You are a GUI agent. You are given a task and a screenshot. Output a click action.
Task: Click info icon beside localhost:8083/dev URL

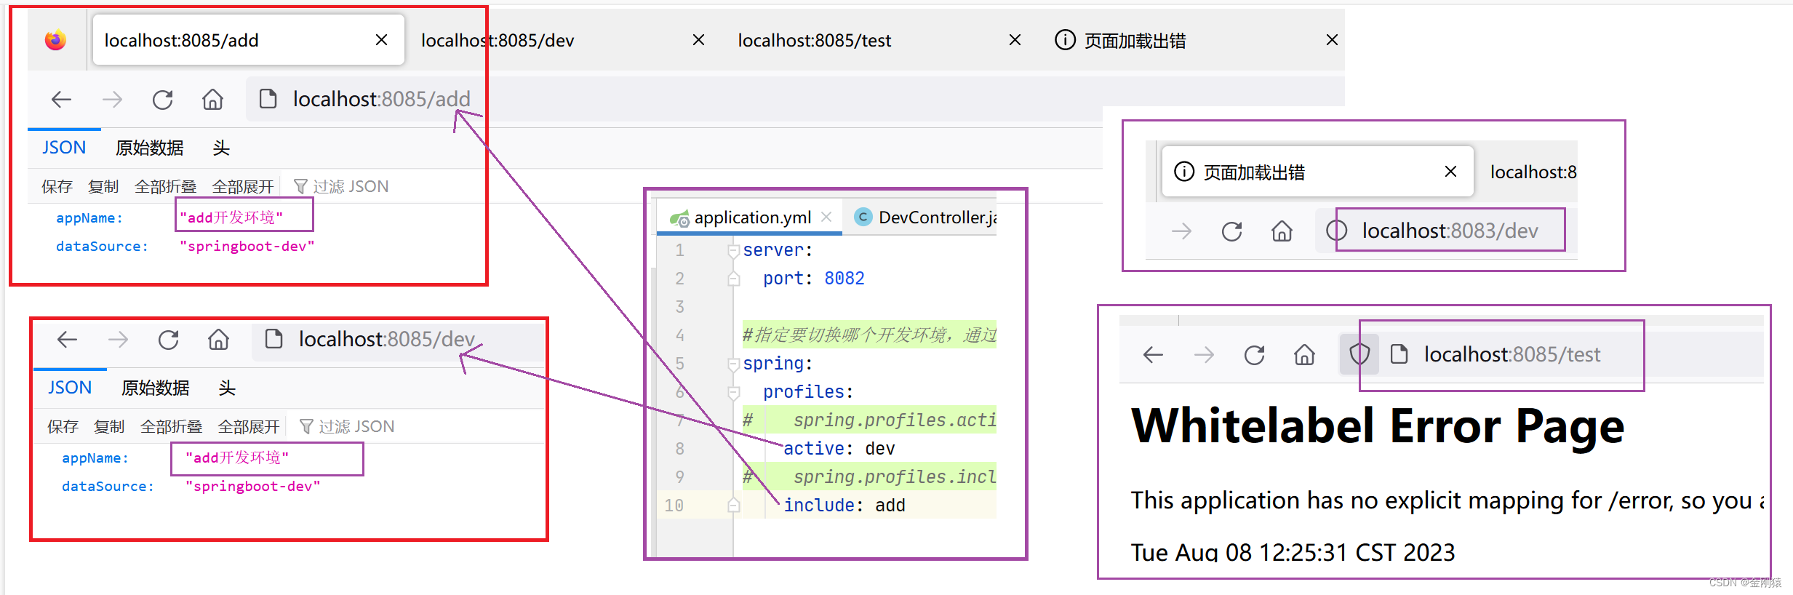(1336, 231)
